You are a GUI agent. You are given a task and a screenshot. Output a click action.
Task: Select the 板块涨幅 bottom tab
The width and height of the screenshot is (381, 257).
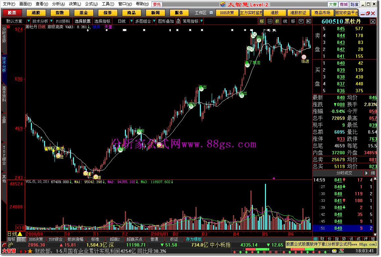coord(75,239)
